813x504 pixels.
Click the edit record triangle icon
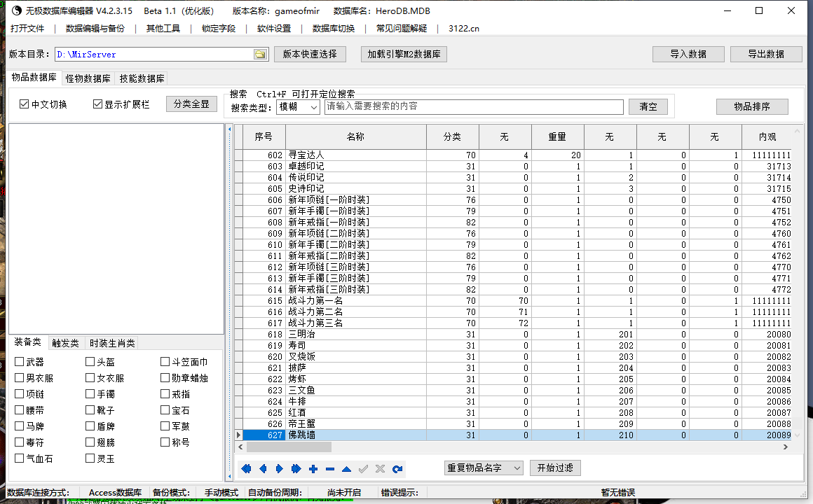[x=347, y=469]
